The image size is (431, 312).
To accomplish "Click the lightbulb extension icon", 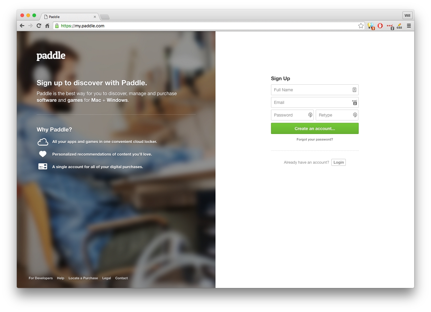I will (x=371, y=26).
